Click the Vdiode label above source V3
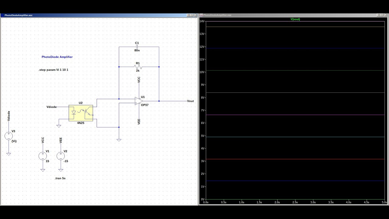 (9, 116)
